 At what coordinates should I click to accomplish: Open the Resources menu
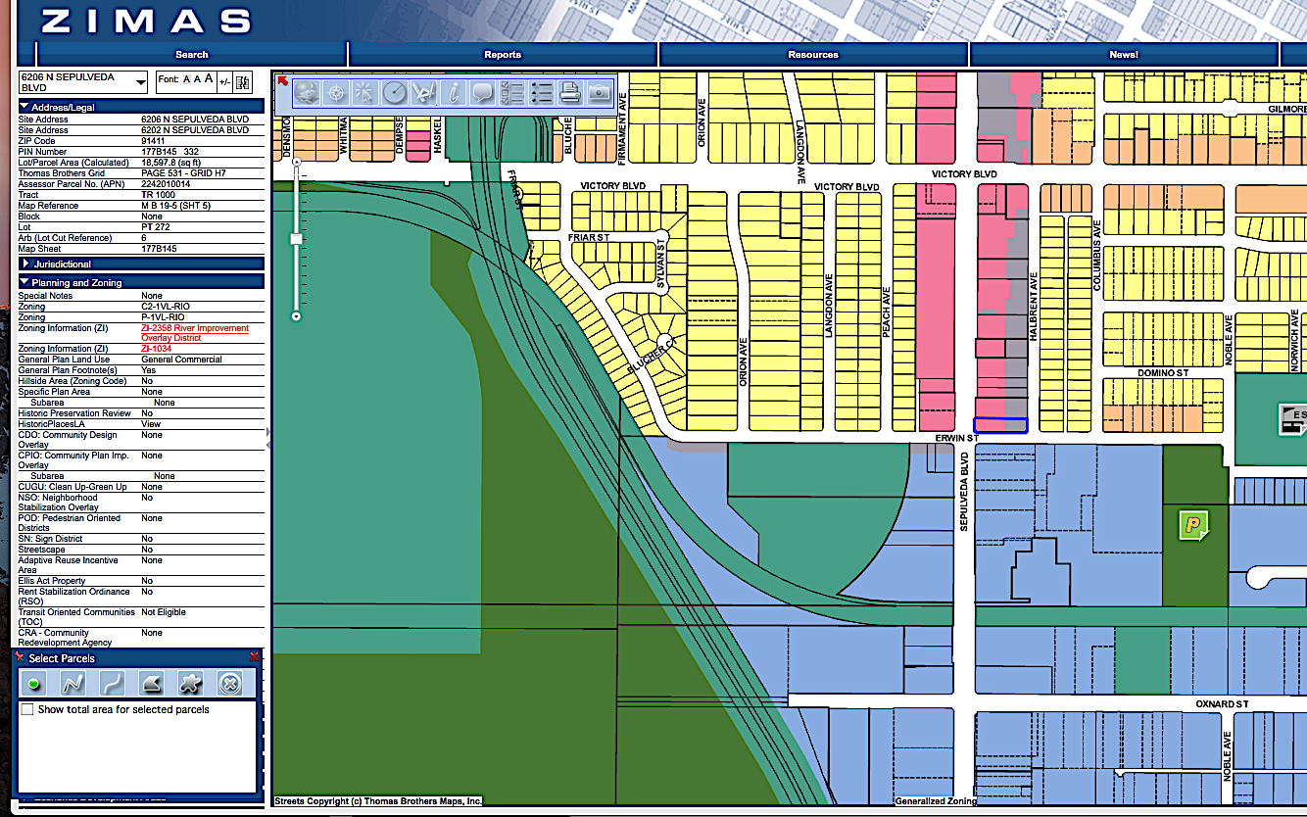click(813, 55)
